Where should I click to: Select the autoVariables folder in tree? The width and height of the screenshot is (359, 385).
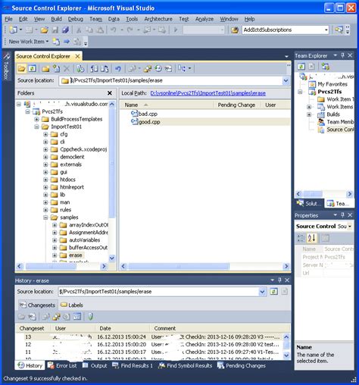click(85, 240)
